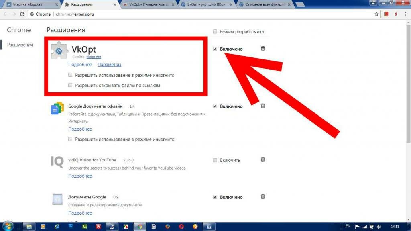Switch to VkOpt - Интернет-магазин tab
The height and width of the screenshot is (231, 411).
click(x=148, y=4)
